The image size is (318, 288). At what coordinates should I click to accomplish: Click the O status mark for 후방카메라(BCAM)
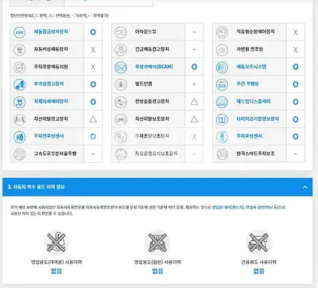[194, 67]
